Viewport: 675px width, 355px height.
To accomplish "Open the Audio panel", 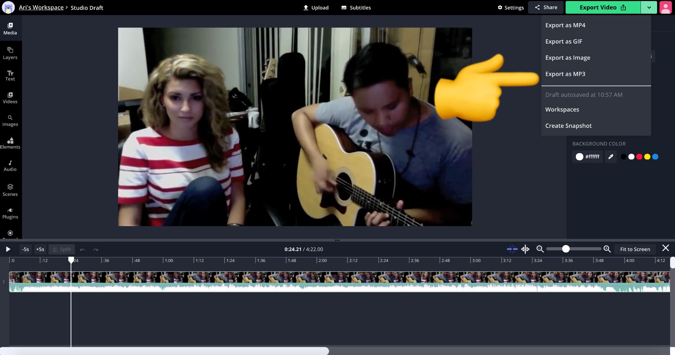I will pyautogui.click(x=10, y=166).
